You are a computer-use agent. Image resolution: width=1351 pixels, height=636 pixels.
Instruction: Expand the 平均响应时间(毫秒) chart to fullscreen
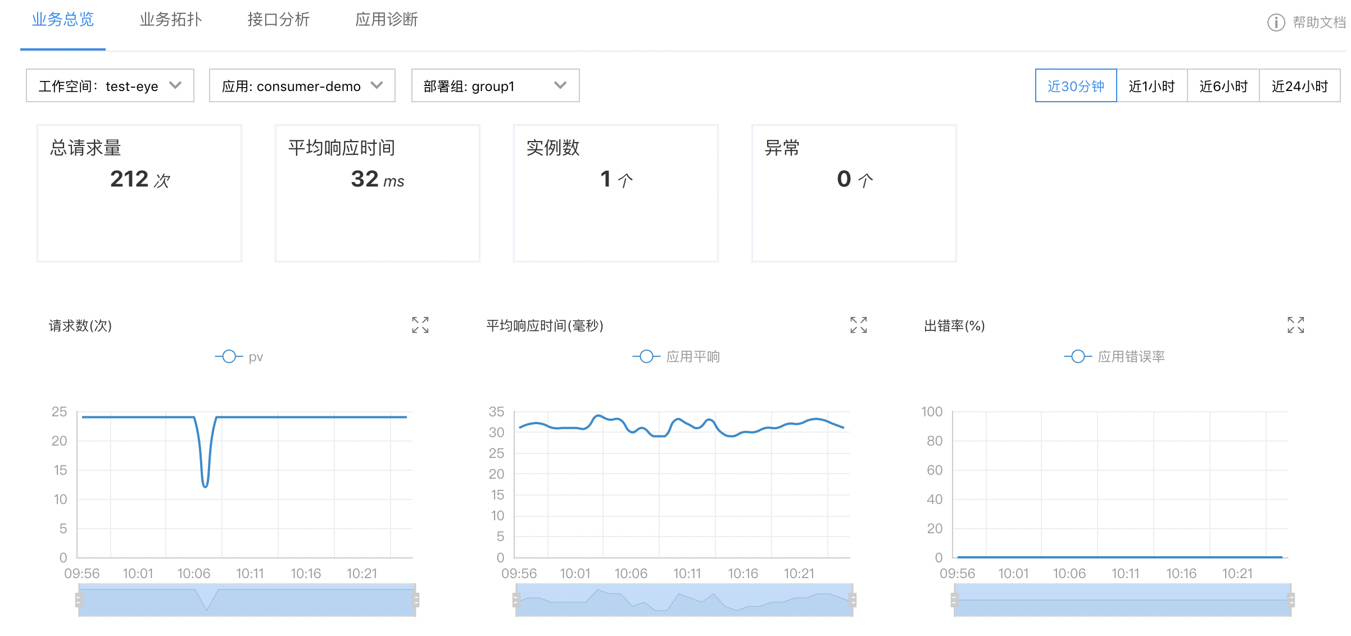pos(858,325)
